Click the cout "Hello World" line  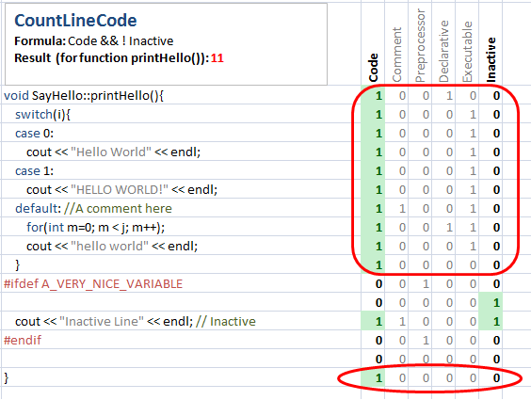113,152
